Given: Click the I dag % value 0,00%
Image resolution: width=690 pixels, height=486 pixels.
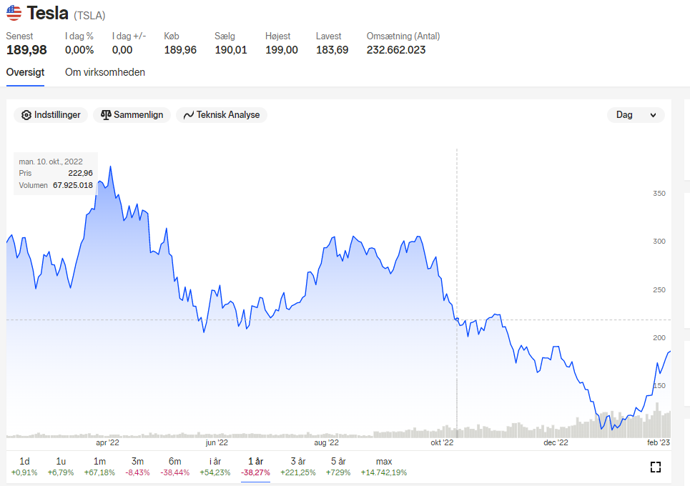Looking at the screenshot, I should click(x=79, y=50).
